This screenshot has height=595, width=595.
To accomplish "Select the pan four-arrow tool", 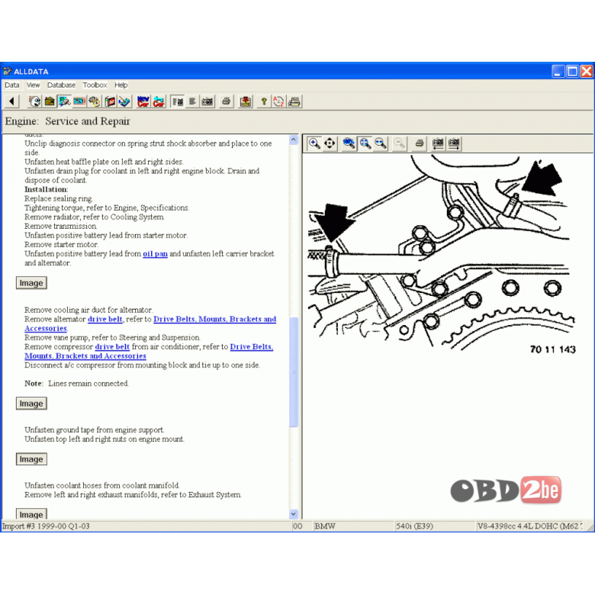I will click(330, 143).
